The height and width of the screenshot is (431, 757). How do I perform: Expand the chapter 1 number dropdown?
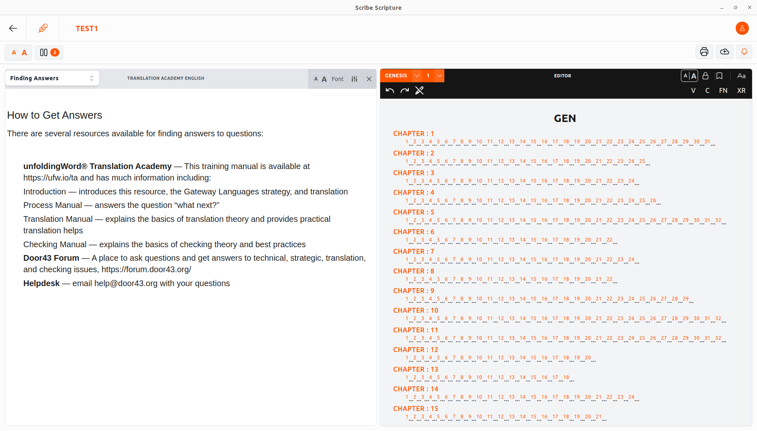pyautogui.click(x=439, y=76)
